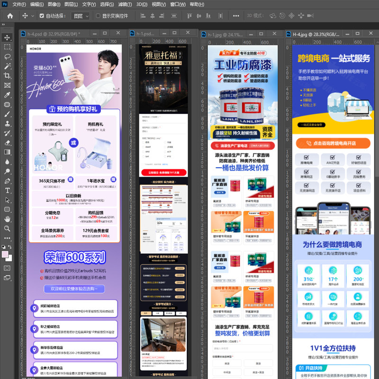The width and height of the screenshot is (379, 379).
Task: Align horizontal centers of layers
Action: click(x=153, y=16)
